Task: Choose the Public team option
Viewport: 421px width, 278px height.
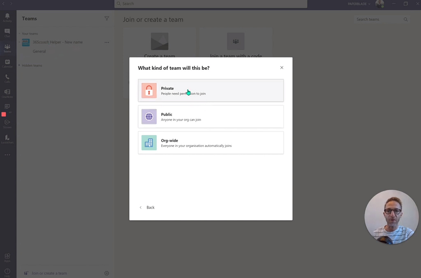Action: (210, 117)
